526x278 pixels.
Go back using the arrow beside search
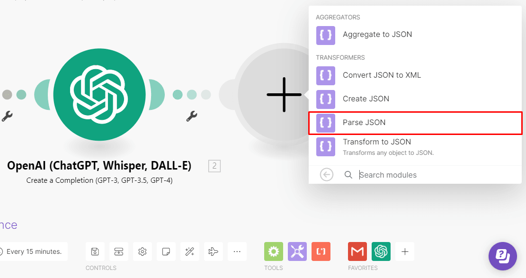(x=326, y=175)
